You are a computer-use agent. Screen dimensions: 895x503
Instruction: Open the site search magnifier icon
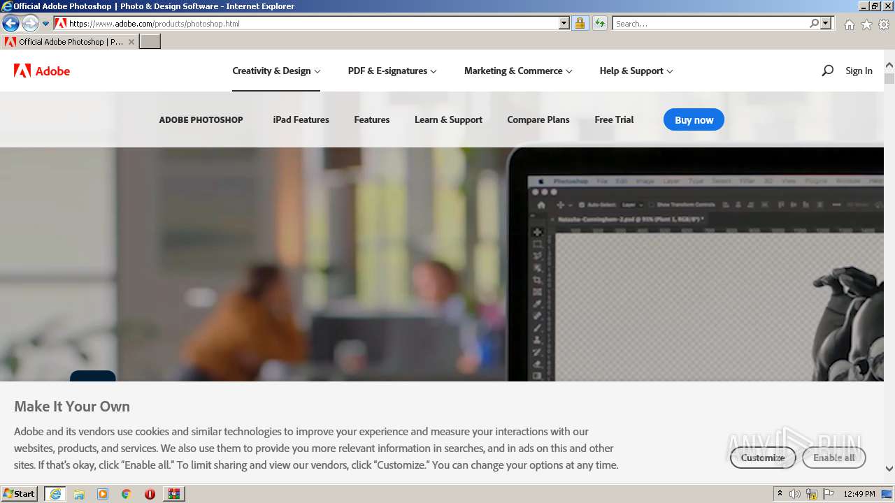coord(827,71)
